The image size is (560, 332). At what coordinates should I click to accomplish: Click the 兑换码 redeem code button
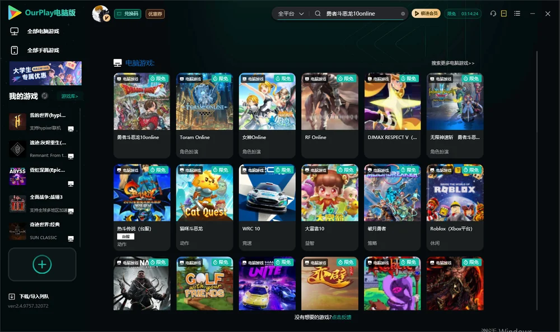point(128,14)
